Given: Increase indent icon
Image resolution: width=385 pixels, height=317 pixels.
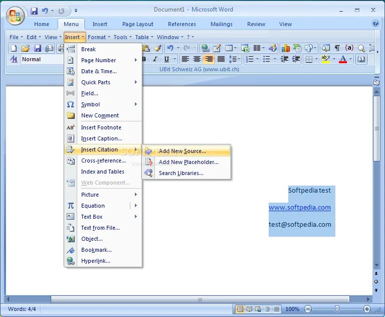Looking at the screenshot, I should click(x=296, y=59).
